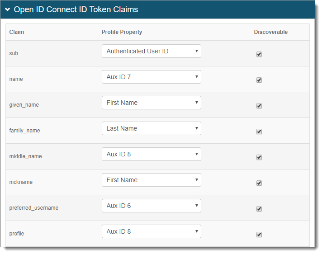Expand the given_name profile property dropdown

(x=151, y=103)
